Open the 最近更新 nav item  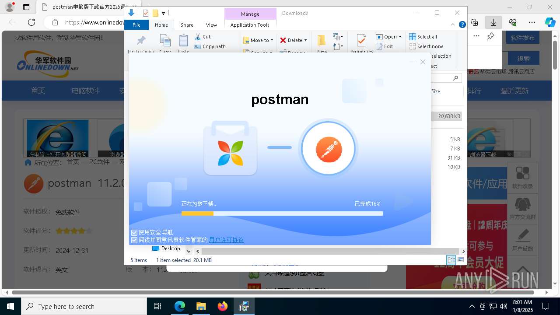pos(515,91)
